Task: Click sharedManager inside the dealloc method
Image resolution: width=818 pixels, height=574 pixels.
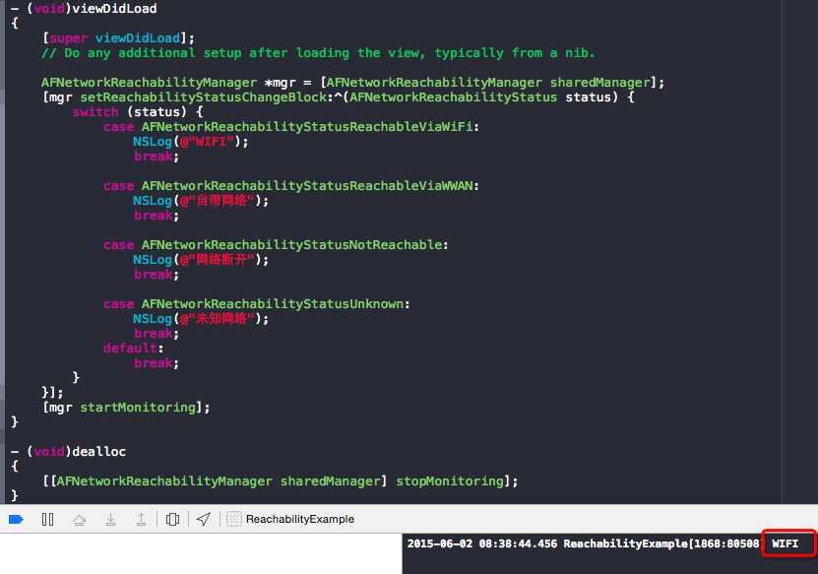Action: (330, 481)
